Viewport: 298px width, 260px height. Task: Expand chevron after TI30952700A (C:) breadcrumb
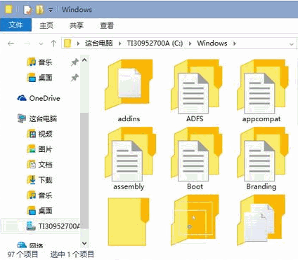(x=190, y=43)
